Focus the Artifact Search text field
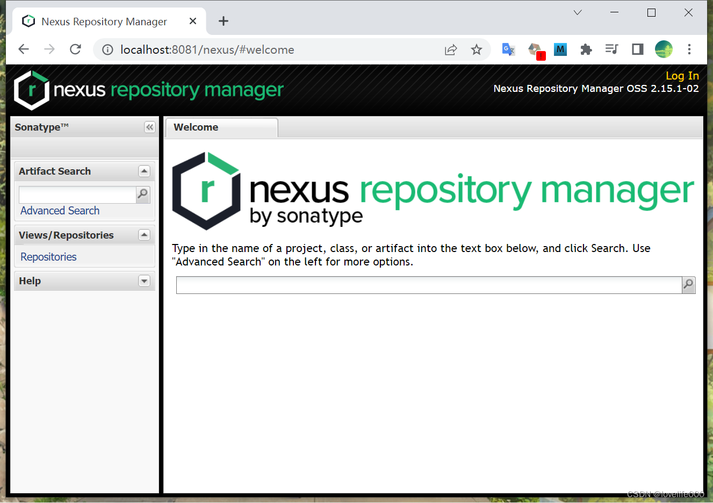 77,195
